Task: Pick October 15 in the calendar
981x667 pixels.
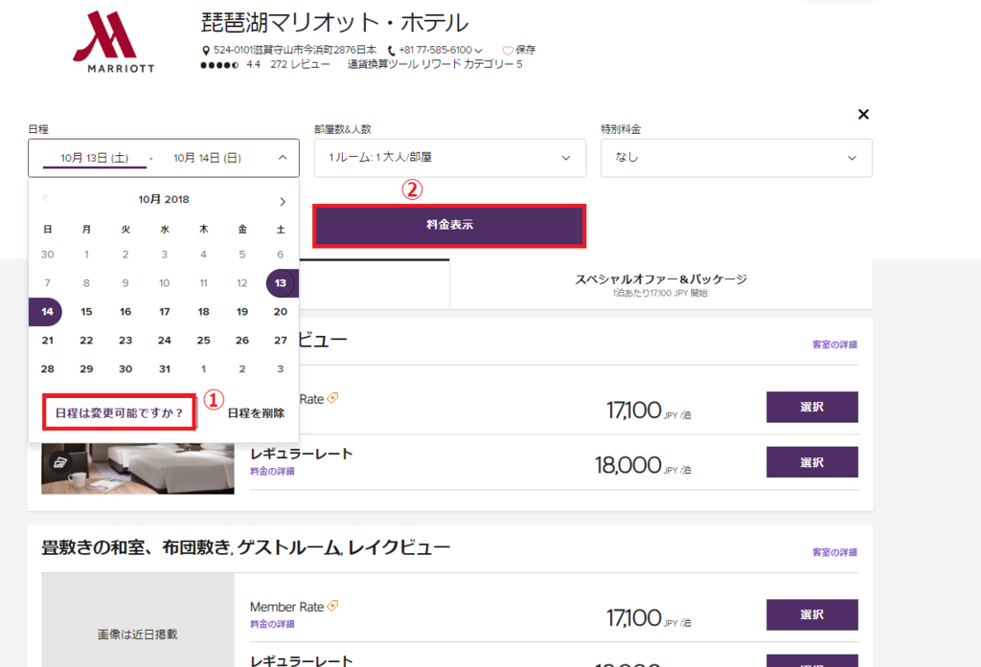Action: [x=86, y=311]
